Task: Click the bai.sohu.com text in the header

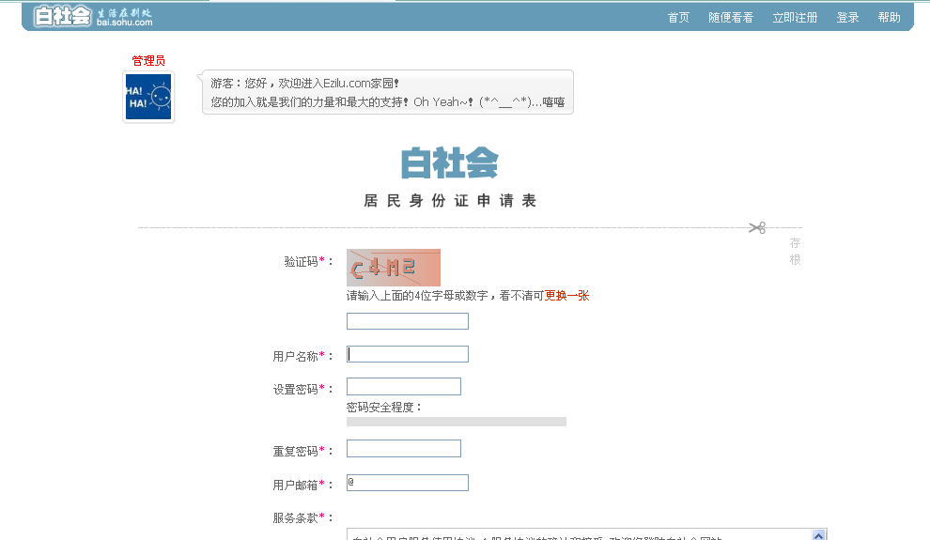Action: (x=125, y=23)
